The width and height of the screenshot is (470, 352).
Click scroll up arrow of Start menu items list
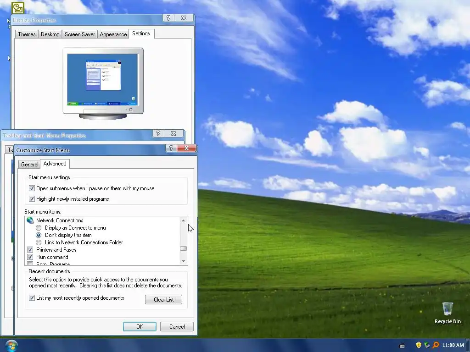coord(184,220)
